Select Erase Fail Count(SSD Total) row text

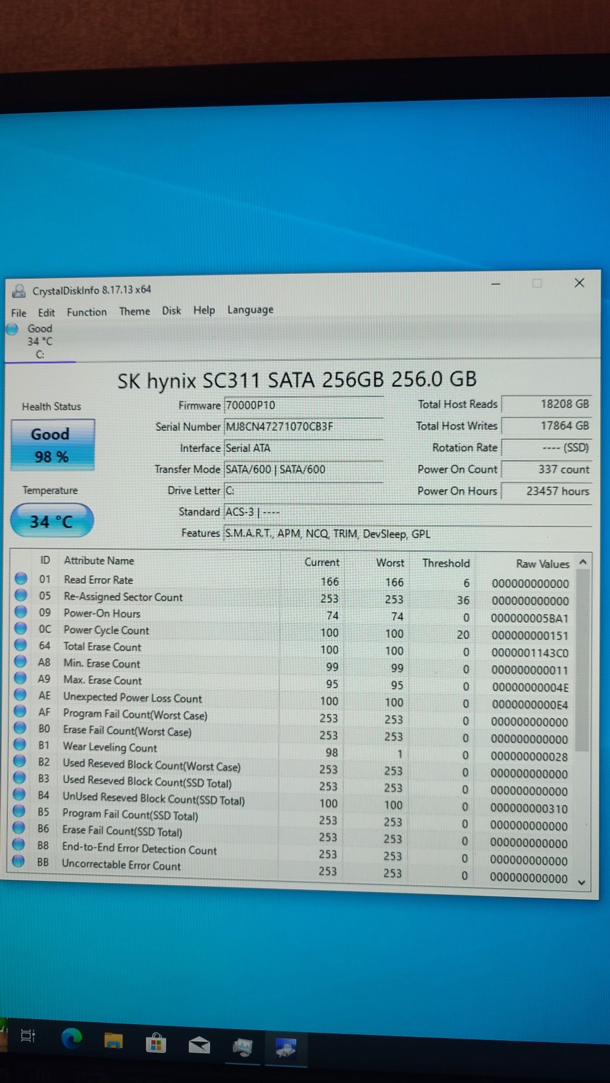122,831
